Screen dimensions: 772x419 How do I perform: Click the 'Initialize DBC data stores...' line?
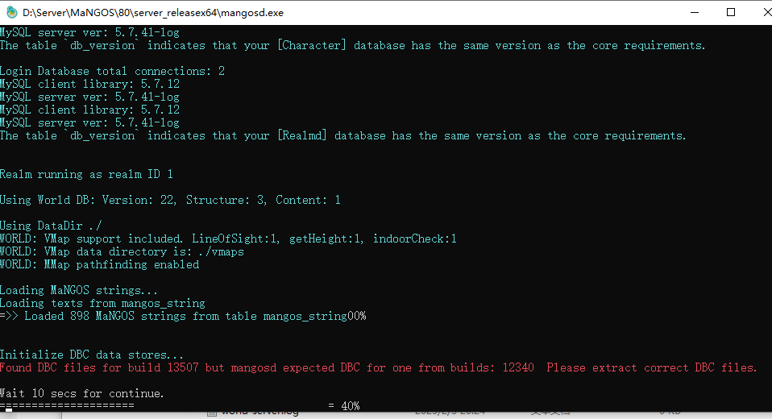[92, 355]
